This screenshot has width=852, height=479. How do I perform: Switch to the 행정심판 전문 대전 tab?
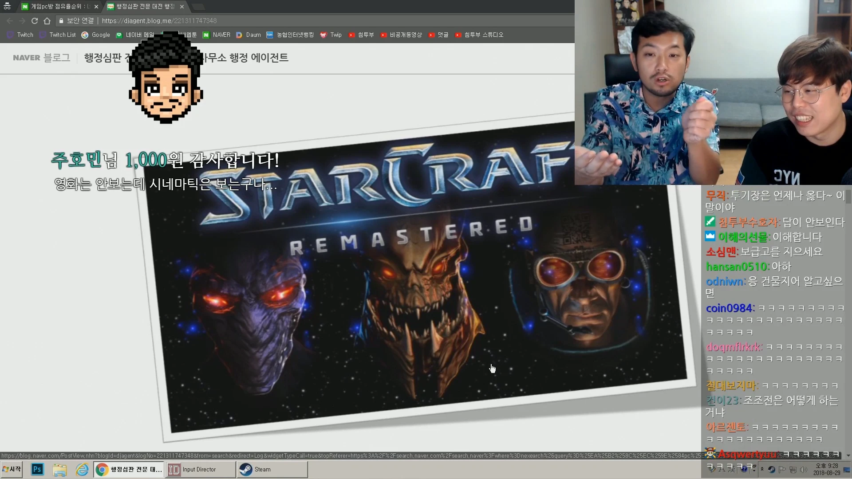coord(145,6)
